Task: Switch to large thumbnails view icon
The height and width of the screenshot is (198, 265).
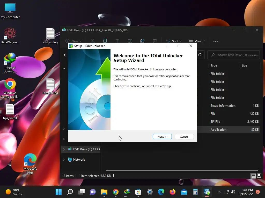Action: coord(259,176)
